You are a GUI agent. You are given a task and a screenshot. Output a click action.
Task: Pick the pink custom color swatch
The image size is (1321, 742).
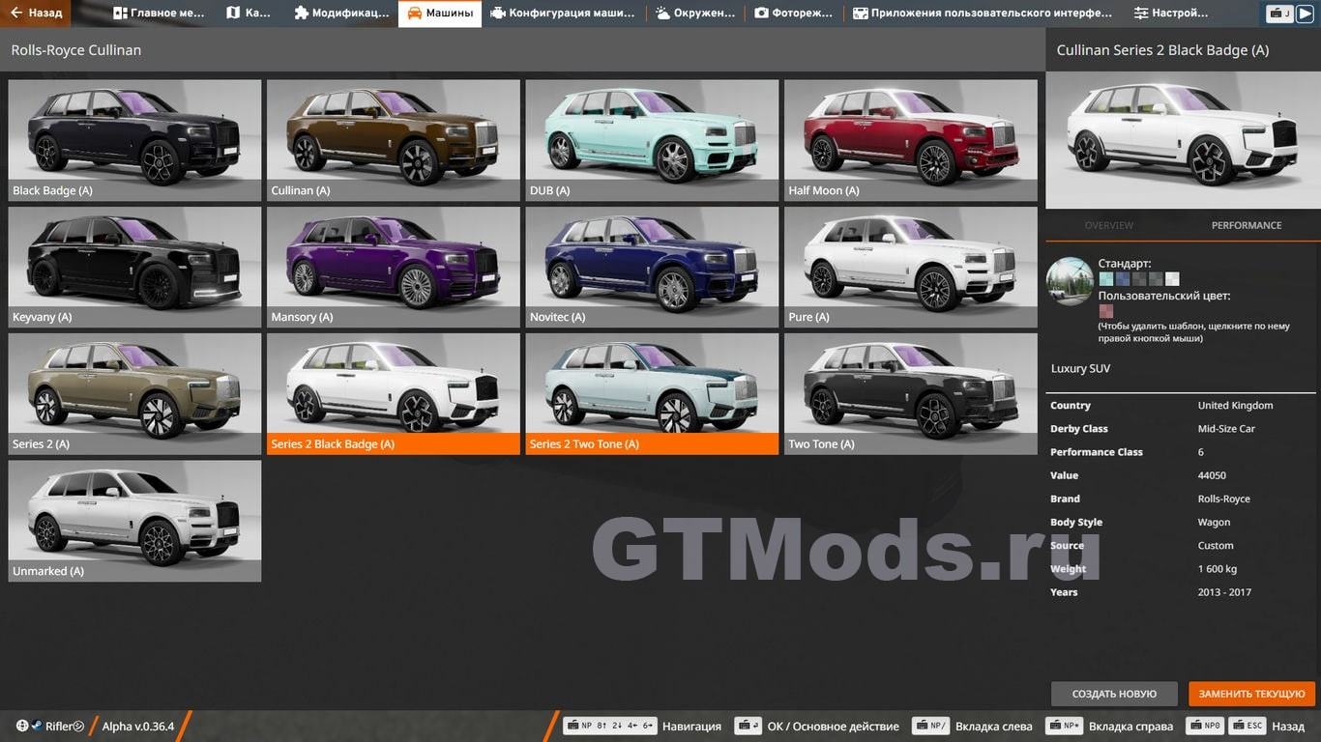(1105, 311)
